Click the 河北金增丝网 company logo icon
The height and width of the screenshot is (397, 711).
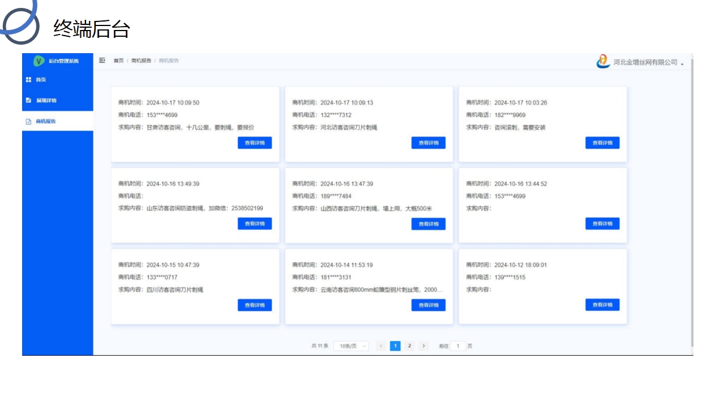[603, 62]
